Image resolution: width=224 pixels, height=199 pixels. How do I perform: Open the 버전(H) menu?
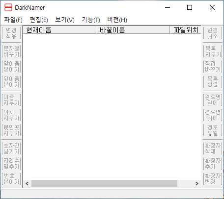pos(117,20)
